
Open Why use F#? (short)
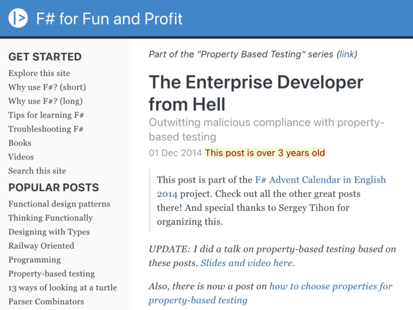47,87
